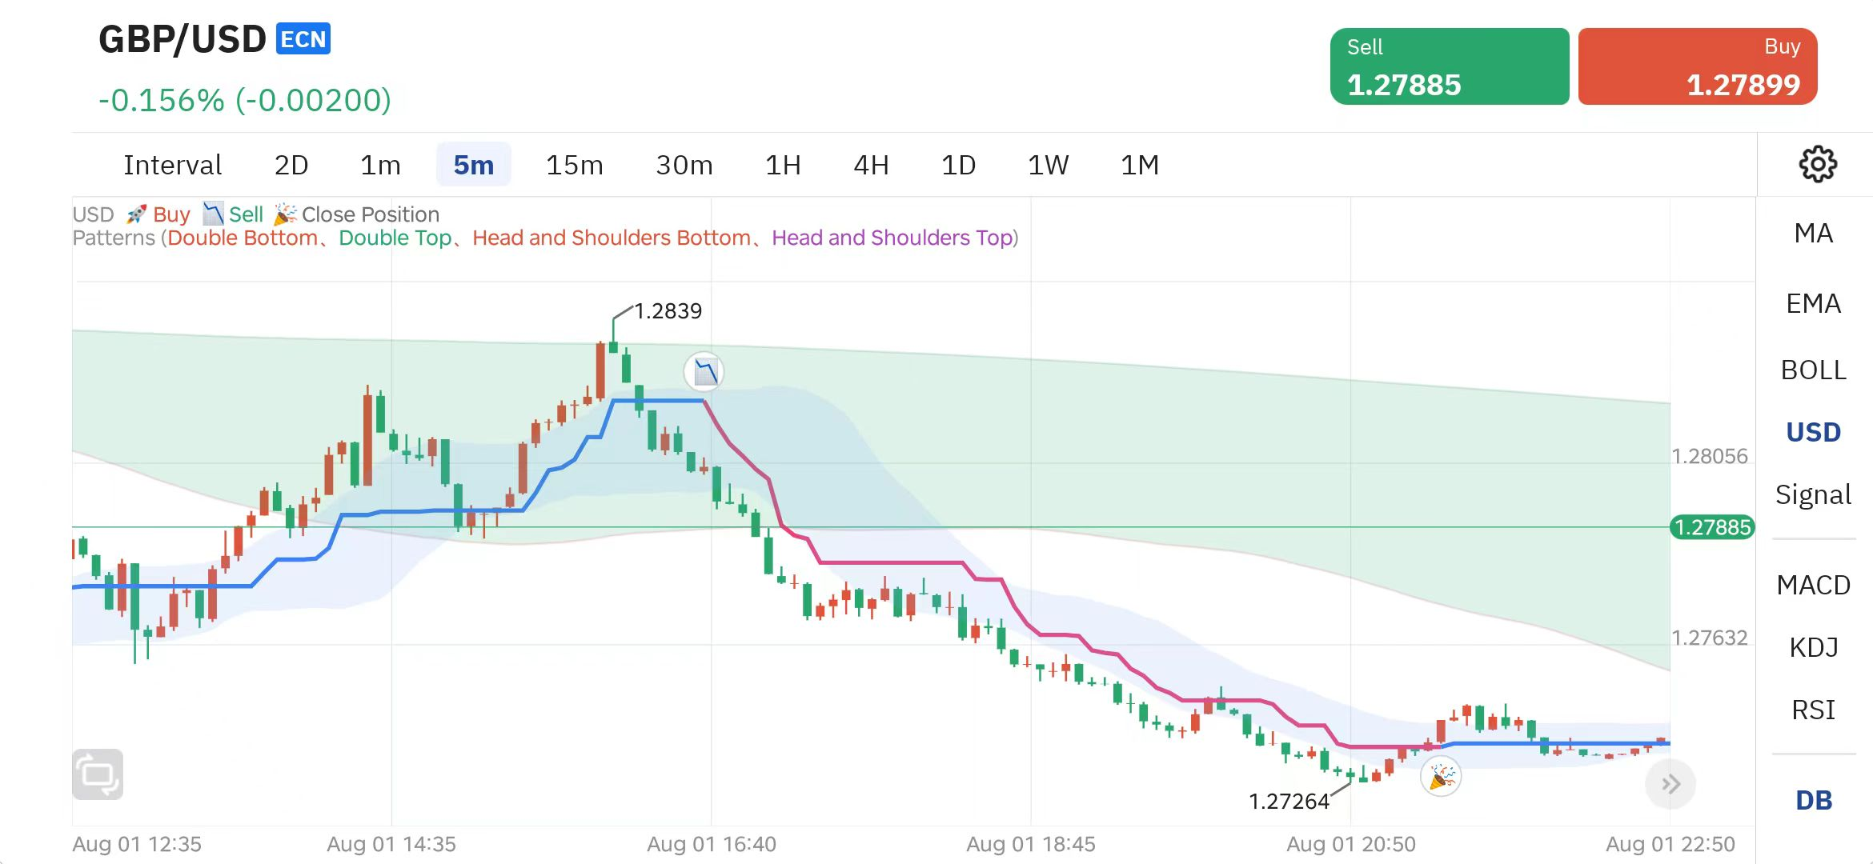Viewport: 1873px width, 864px height.
Task: Click the close position party marker
Action: point(1441,777)
